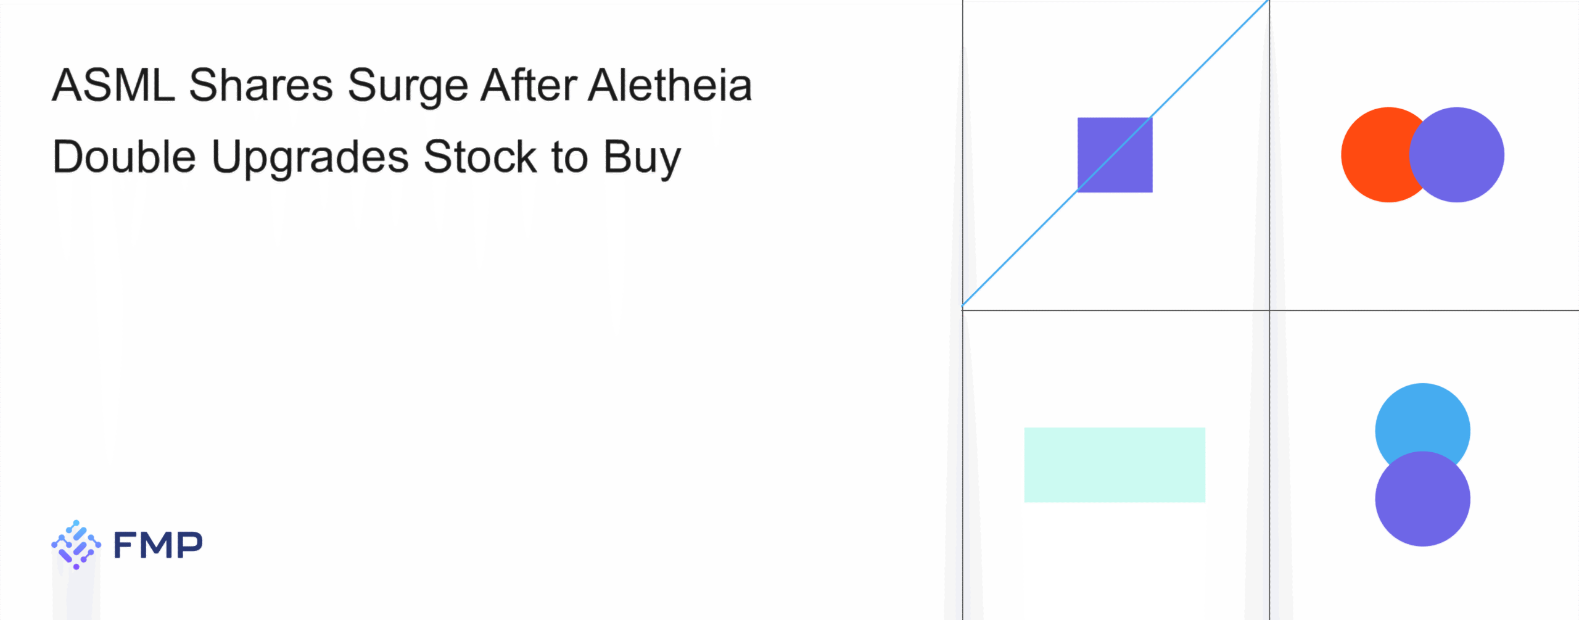Click the blue diagonal line below the square
The width and height of the screenshot is (1579, 620).
[1018, 250]
